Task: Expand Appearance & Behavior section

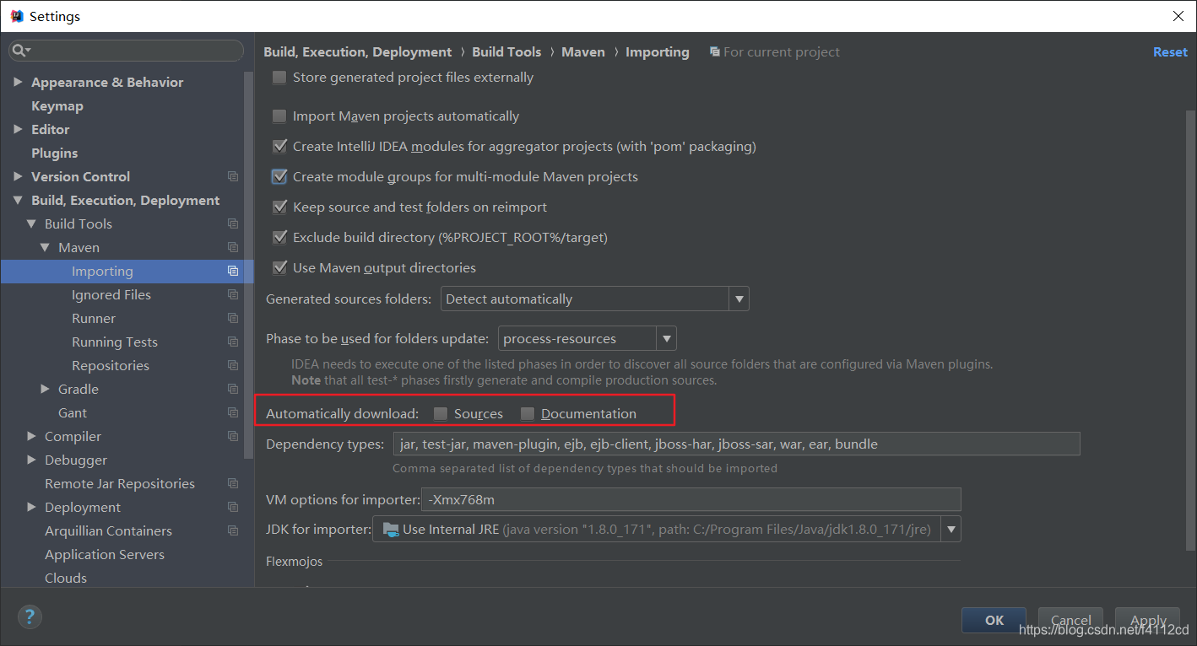Action: [19, 83]
